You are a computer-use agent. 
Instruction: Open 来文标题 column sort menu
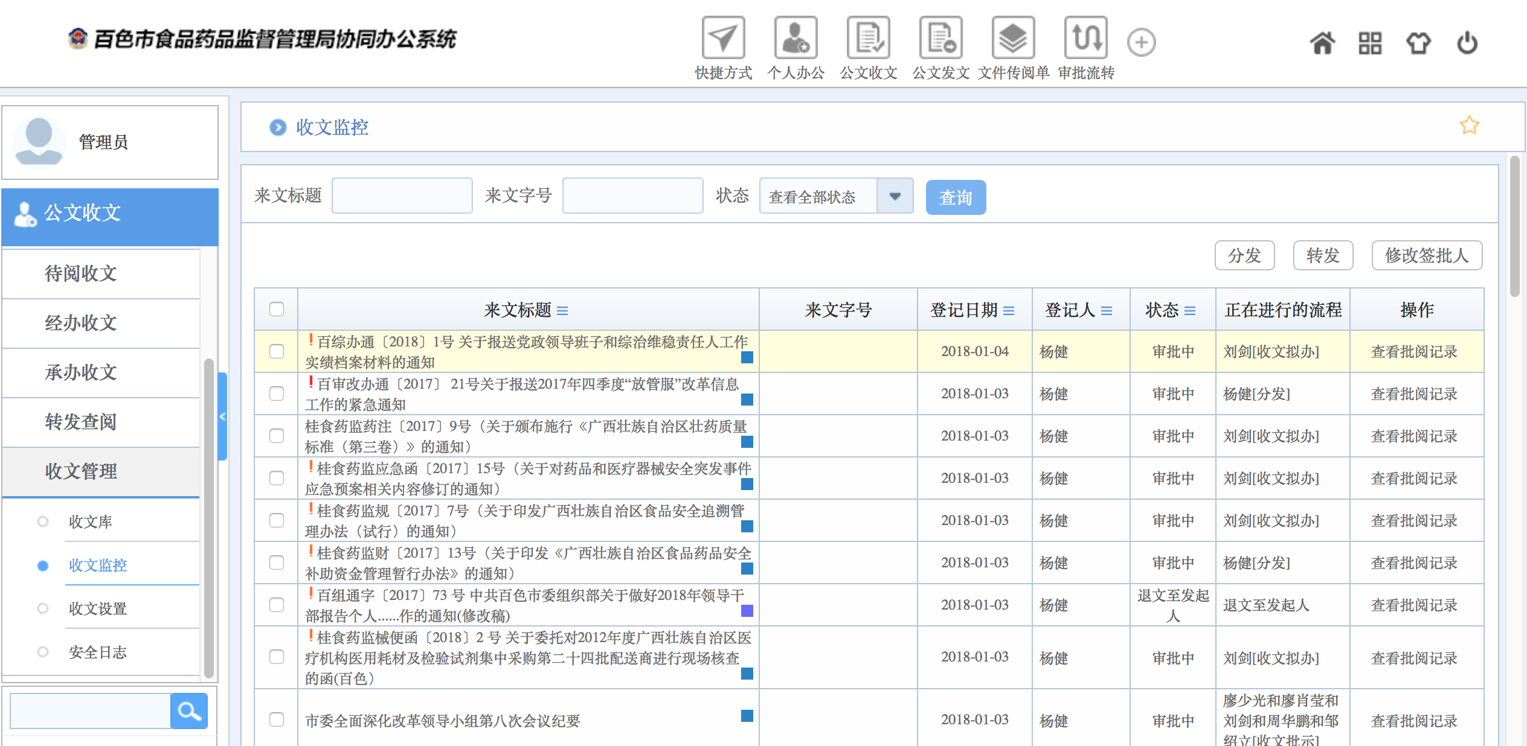(562, 311)
